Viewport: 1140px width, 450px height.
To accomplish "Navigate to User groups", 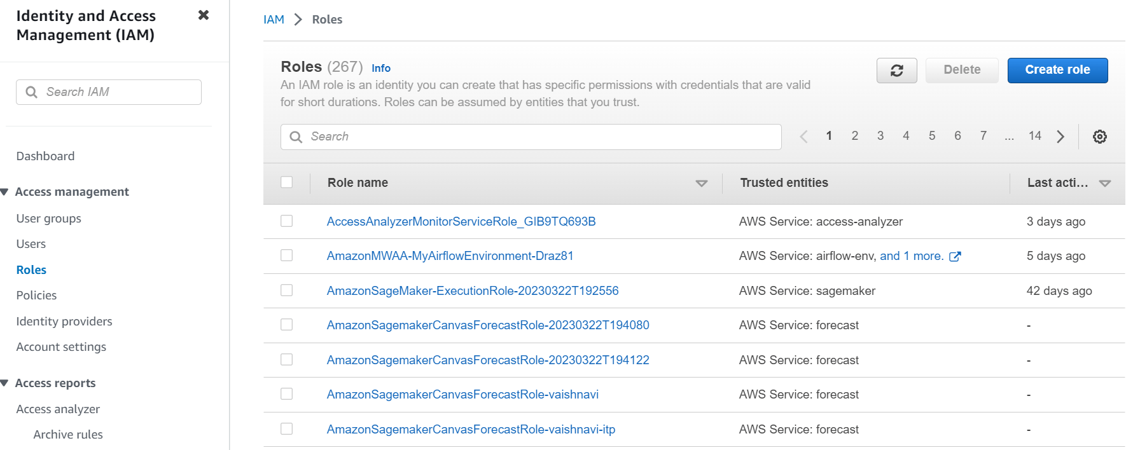I will click(x=48, y=218).
